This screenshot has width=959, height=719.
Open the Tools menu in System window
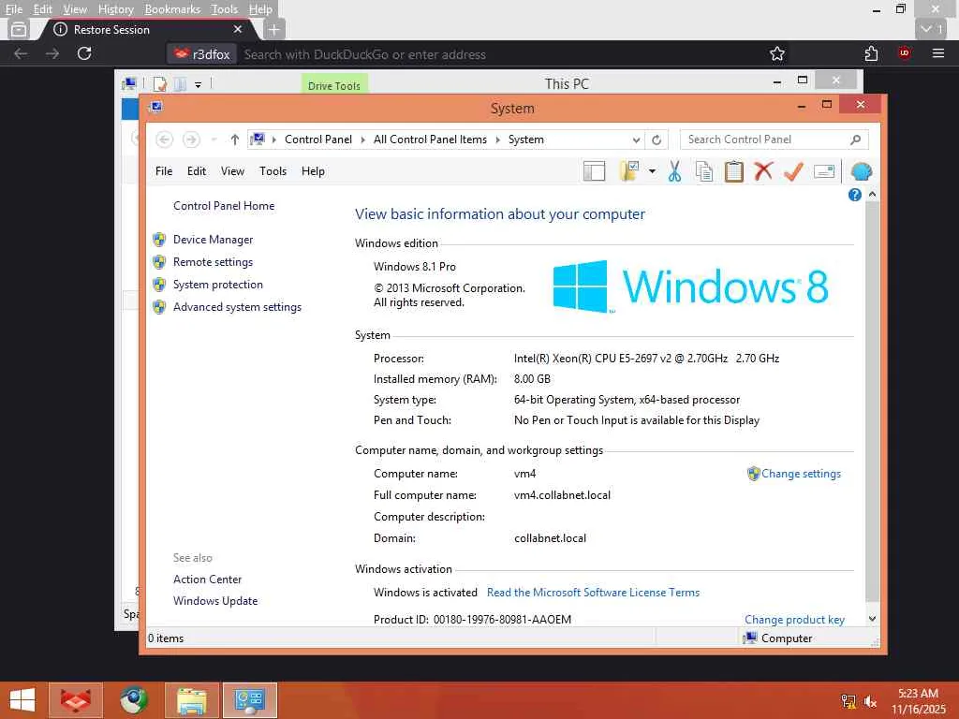[273, 171]
